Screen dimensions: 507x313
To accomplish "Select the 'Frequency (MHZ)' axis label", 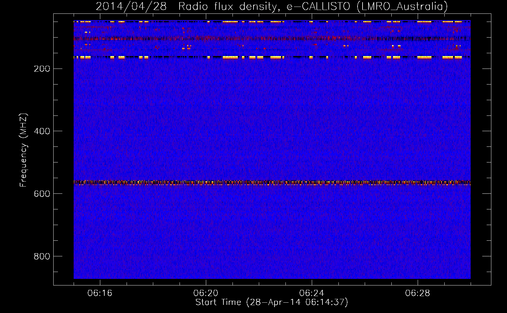I will (24, 150).
